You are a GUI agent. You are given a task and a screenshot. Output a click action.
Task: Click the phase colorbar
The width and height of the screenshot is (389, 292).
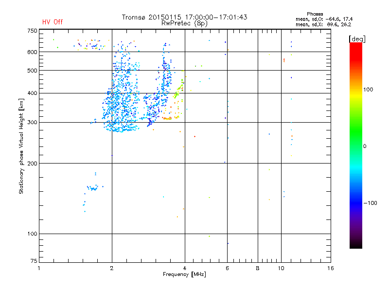click(356, 146)
